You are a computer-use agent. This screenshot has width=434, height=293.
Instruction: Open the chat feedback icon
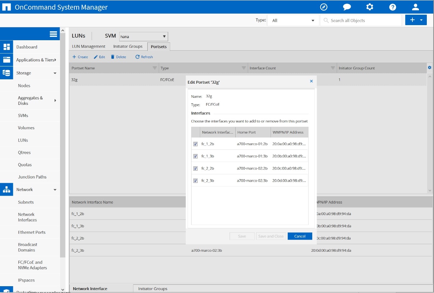coord(347,7)
